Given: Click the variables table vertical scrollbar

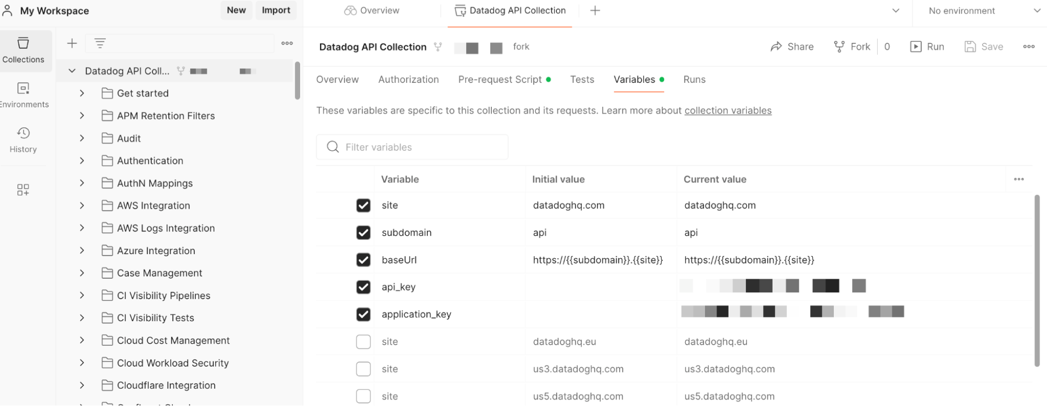Looking at the screenshot, I should [1037, 281].
